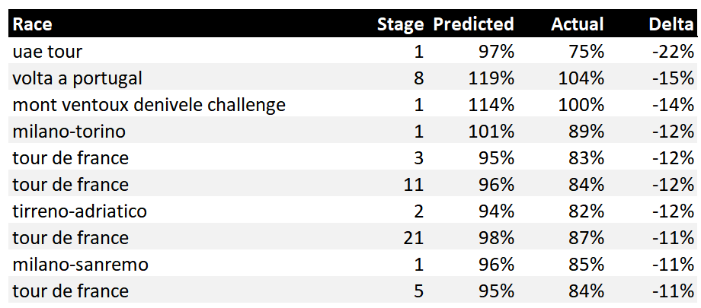Click the Delta column header
The width and height of the screenshot is (701, 308).
(671, 24)
